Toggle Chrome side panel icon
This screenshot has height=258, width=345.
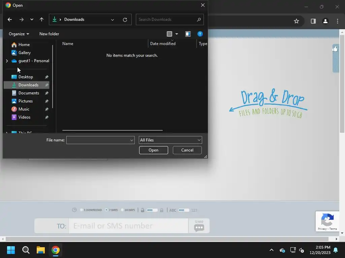[313, 21]
